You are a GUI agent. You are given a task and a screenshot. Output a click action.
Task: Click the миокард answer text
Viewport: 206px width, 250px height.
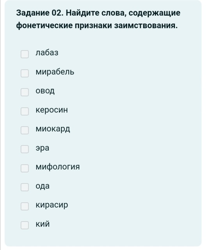click(x=53, y=129)
